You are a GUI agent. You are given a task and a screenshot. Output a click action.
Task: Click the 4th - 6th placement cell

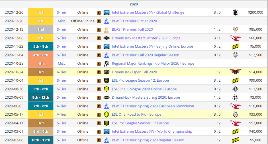[41, 55]
